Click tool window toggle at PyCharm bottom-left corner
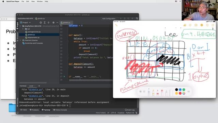This screenshot has width=218, height=123. click(x=17, y=113)
